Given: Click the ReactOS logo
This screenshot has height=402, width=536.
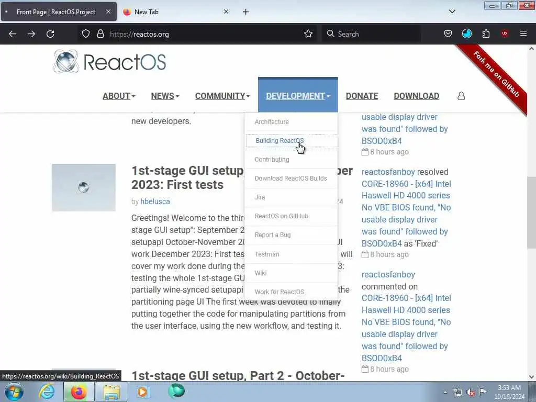Looking at the screenshot, I should tap(109, 62).
